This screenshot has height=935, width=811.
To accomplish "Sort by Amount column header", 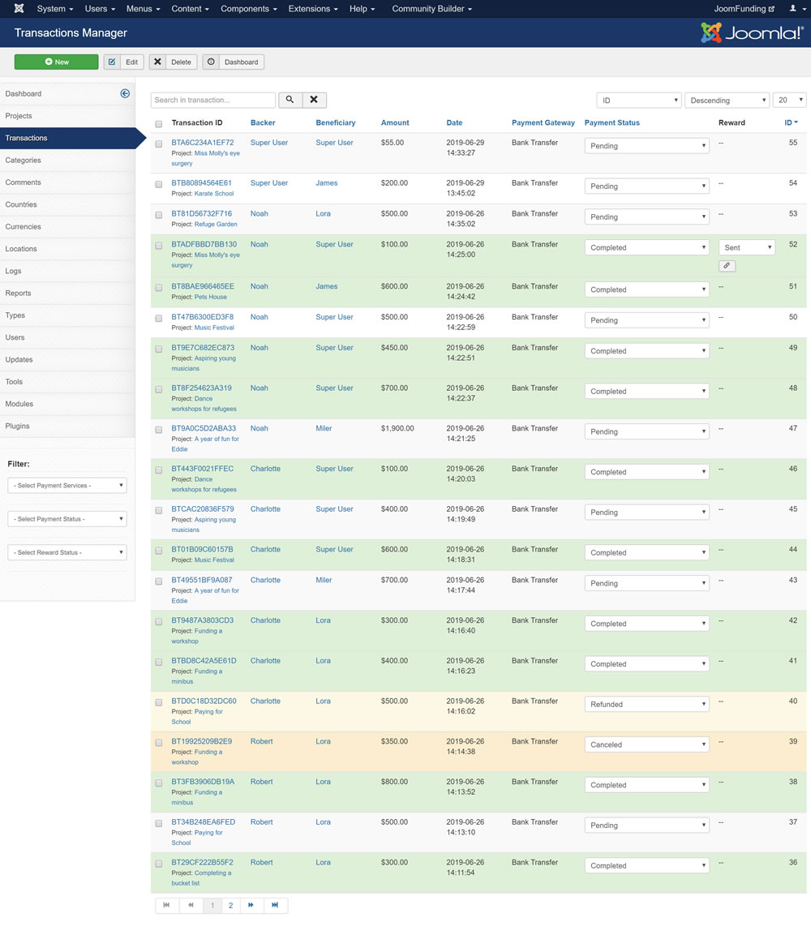I will point(395,122).
